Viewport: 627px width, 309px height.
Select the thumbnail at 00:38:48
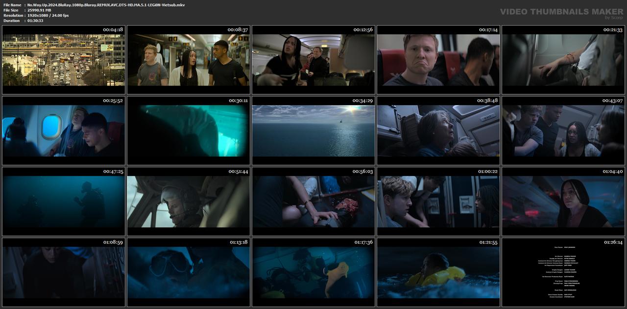point(438,131)
